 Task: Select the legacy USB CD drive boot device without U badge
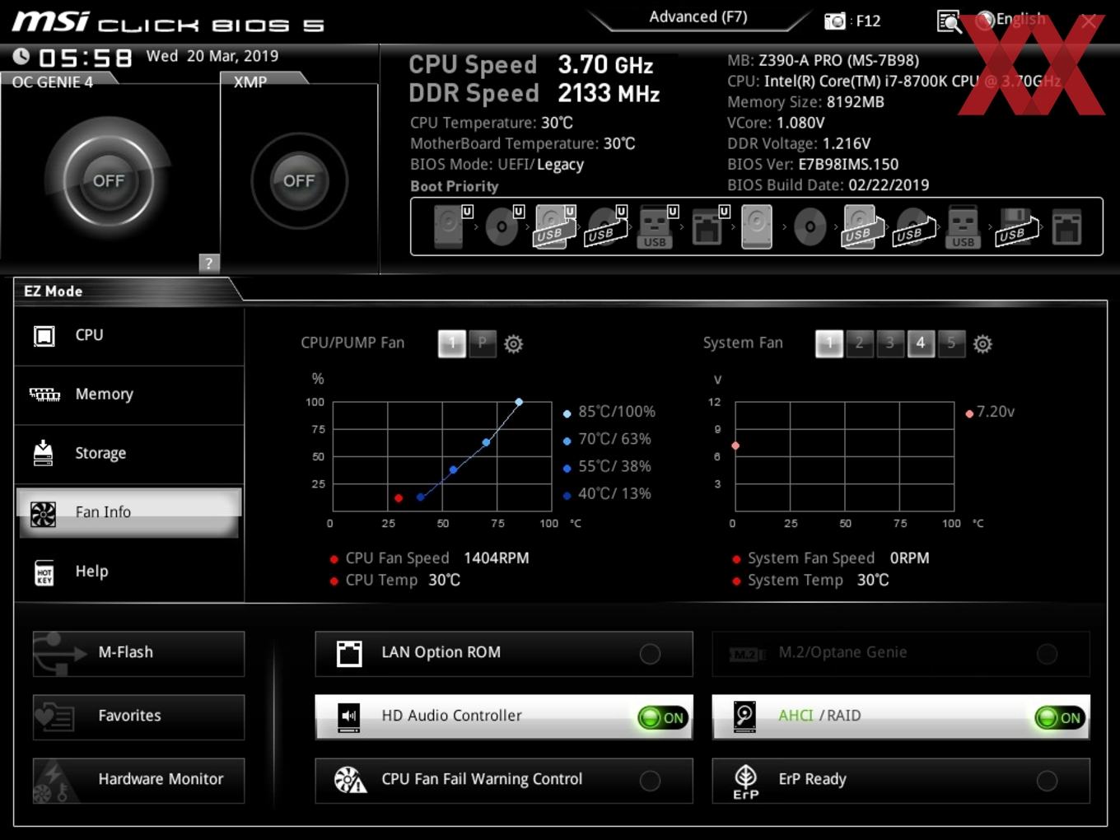tap(914, 226)
